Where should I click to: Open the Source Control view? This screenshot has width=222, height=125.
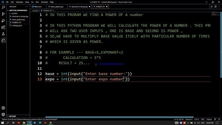pos(3,14)
